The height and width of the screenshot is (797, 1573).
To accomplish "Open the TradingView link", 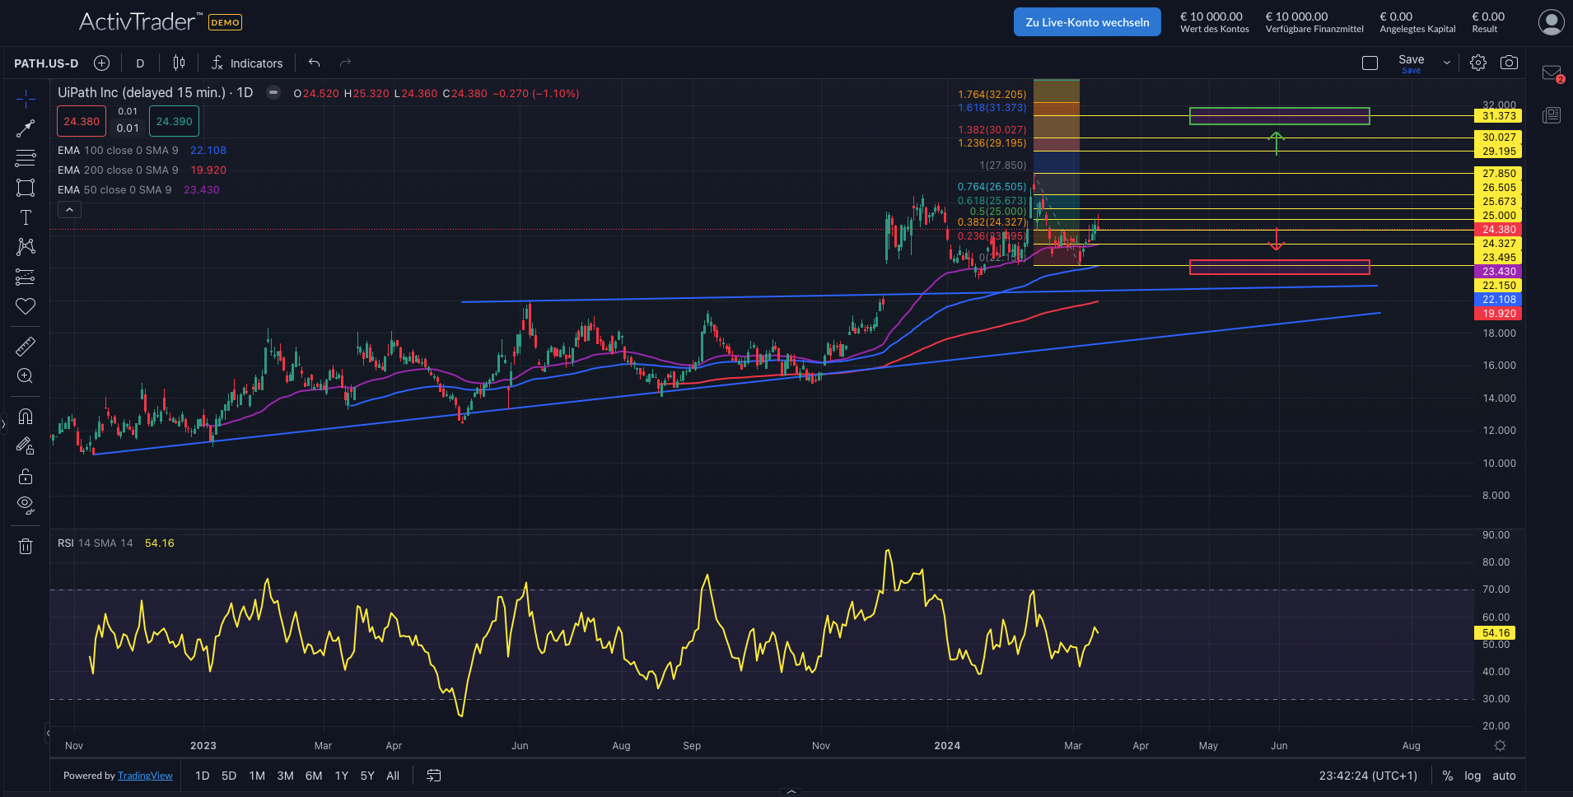I will pos(145,776).
